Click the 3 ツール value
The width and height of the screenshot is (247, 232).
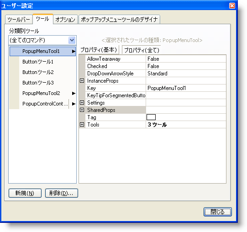click(x=157, y=125)
